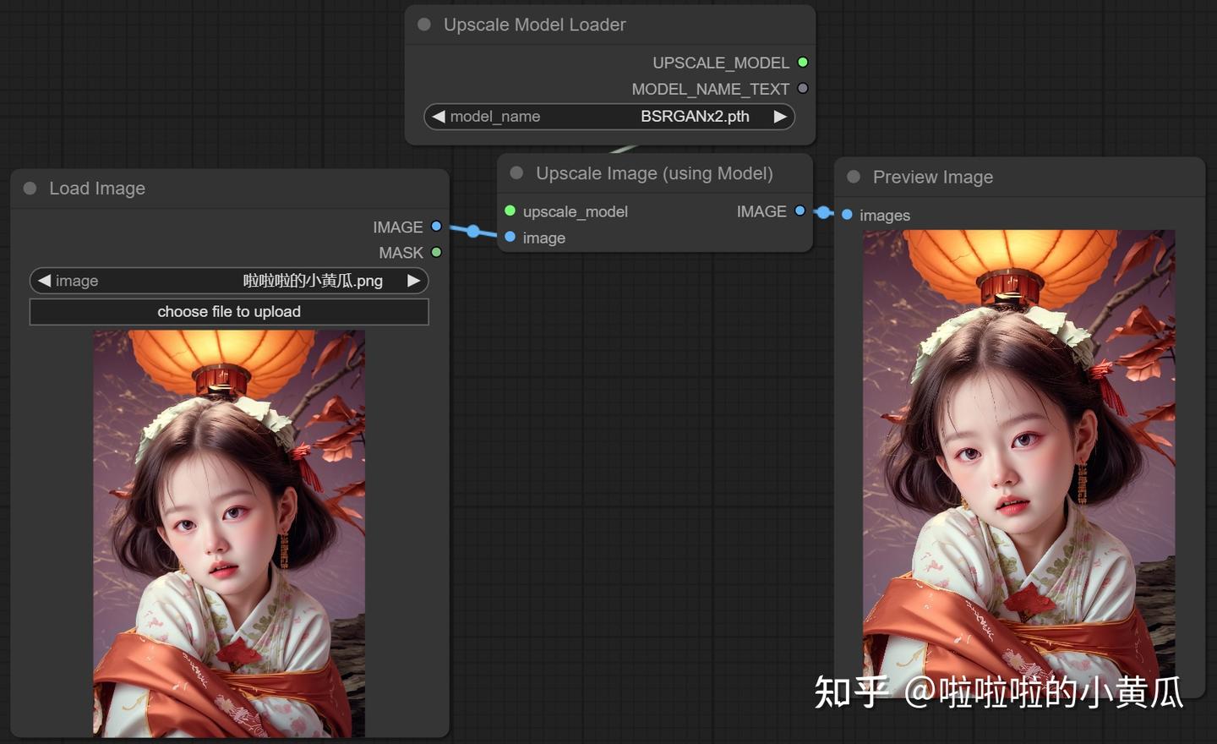This screenshot has width=1217, height=744.
Task: Click the images input socket on Preview Image
Action: (x=847, y=215)
